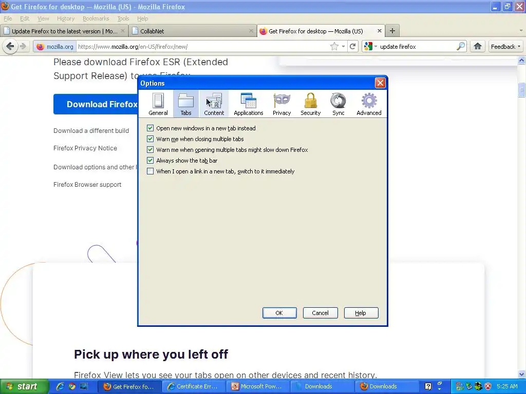This screenshot has height=394, width=526.
Task: Select the Tabs options panel
Action: 186,104
